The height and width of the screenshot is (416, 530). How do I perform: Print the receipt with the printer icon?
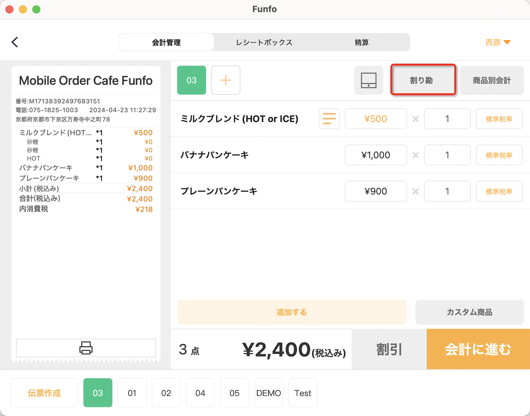click(x=86, y=348)
